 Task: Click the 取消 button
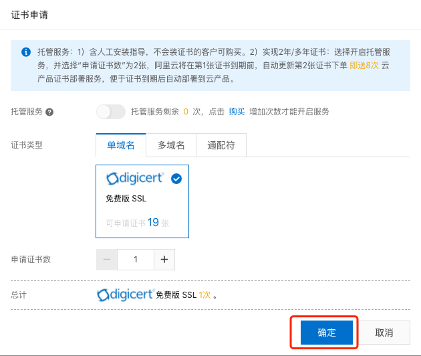coord(384,333)
